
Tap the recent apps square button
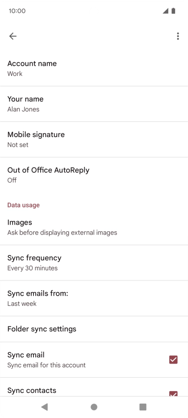[x=143, y=407]
